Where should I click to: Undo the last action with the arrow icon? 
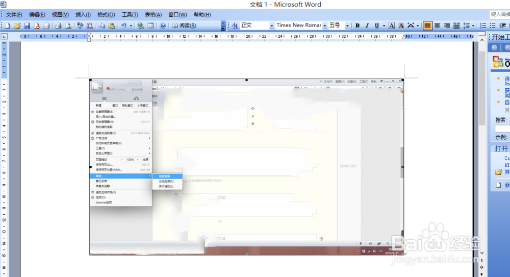tap(124, 26)
